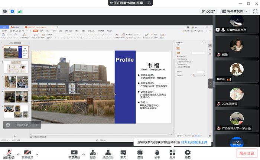Image resolution: width=260 pixels, height=160 pixels.
Task: Open the Chat panel icon
Action: click(123, 152)
